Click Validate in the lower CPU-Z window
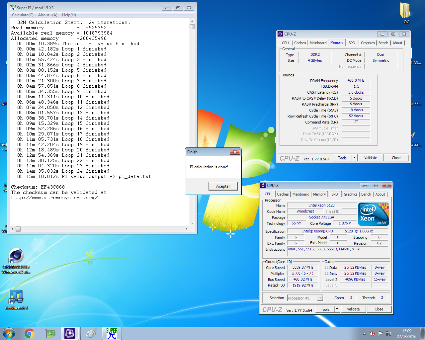The width and height of the screenshot is (425, 340). point(353,309)
